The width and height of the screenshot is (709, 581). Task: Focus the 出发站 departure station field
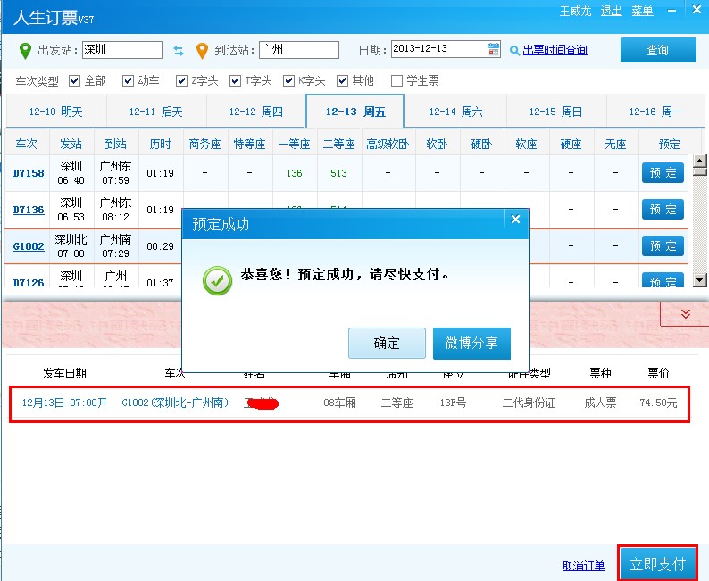point(122,50)
